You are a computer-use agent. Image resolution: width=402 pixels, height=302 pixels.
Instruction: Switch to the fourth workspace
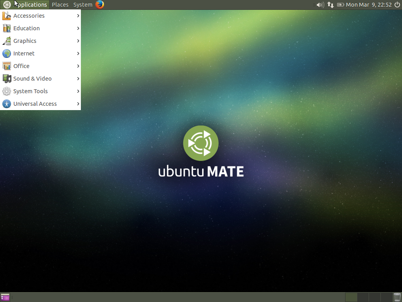[387, 297]
